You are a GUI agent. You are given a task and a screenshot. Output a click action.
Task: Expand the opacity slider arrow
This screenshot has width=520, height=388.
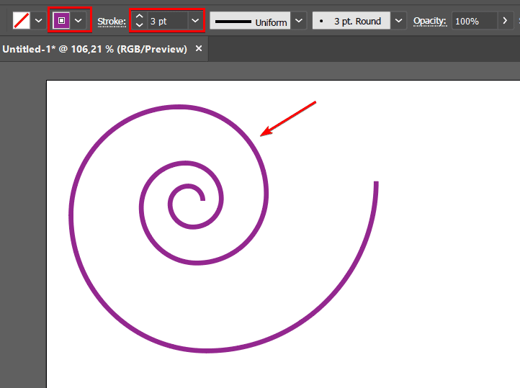pos(505,21)
